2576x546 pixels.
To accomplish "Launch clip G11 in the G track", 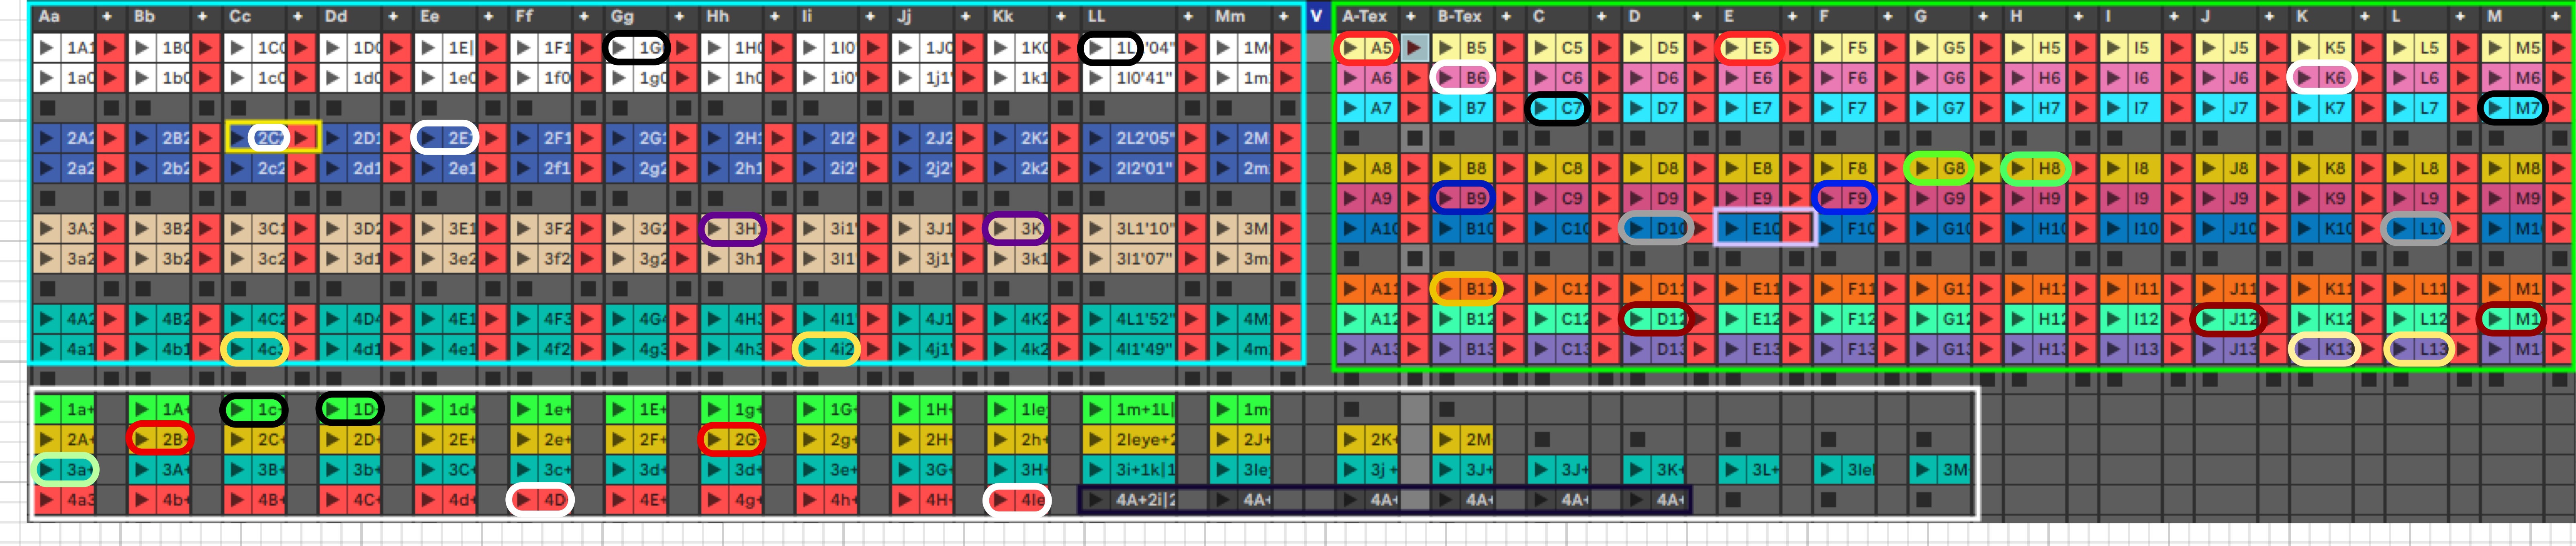I will [x=1923, y=289].
